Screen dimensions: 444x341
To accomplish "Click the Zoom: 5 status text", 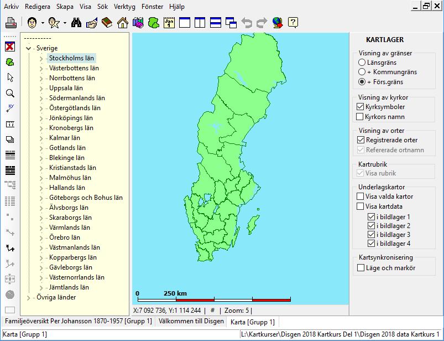I will click(x=237, y=311).
